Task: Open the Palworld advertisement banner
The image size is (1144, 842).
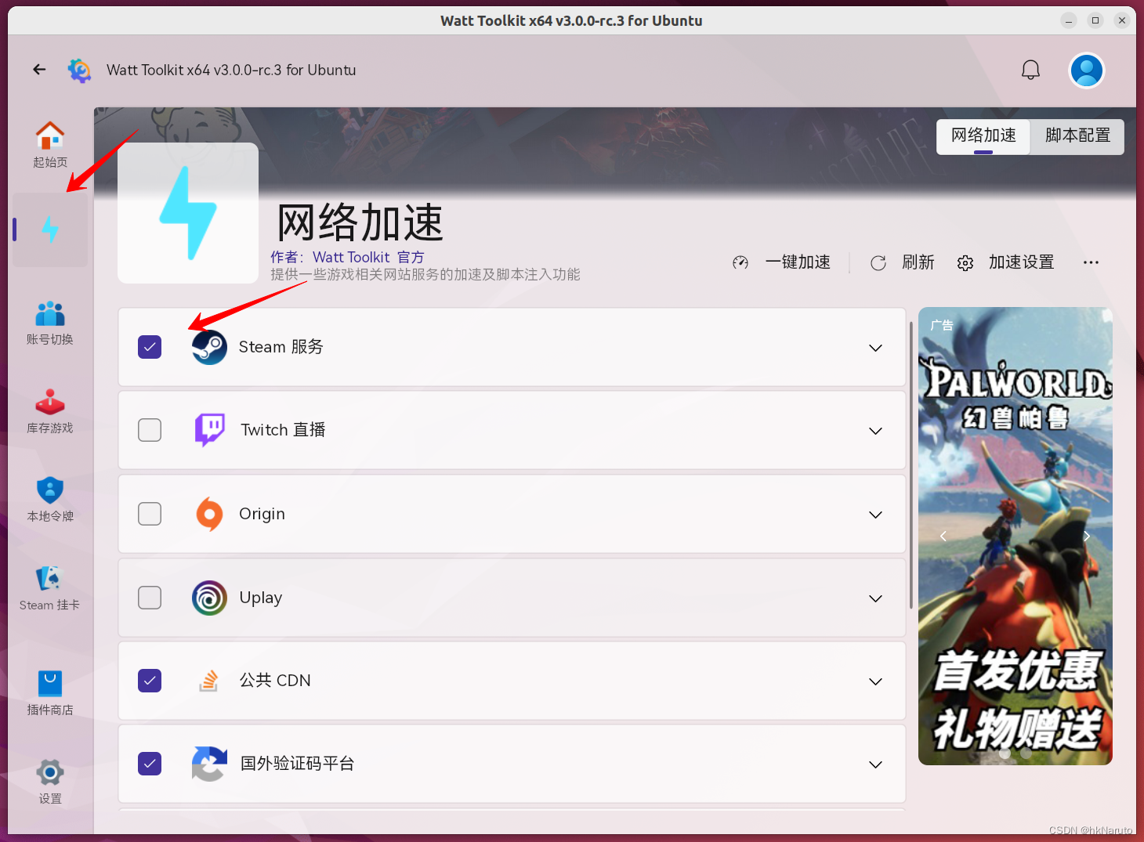Action: coord(1015,536)
